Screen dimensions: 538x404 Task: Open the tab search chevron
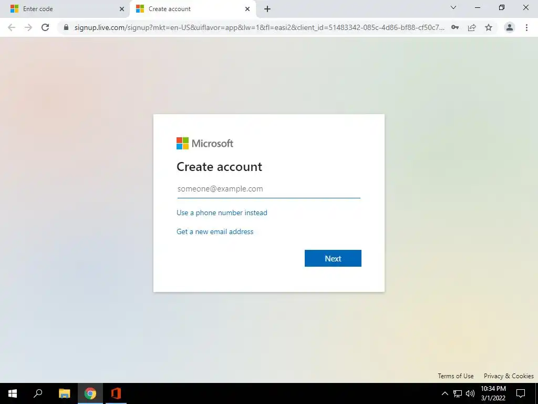(453, 7)
